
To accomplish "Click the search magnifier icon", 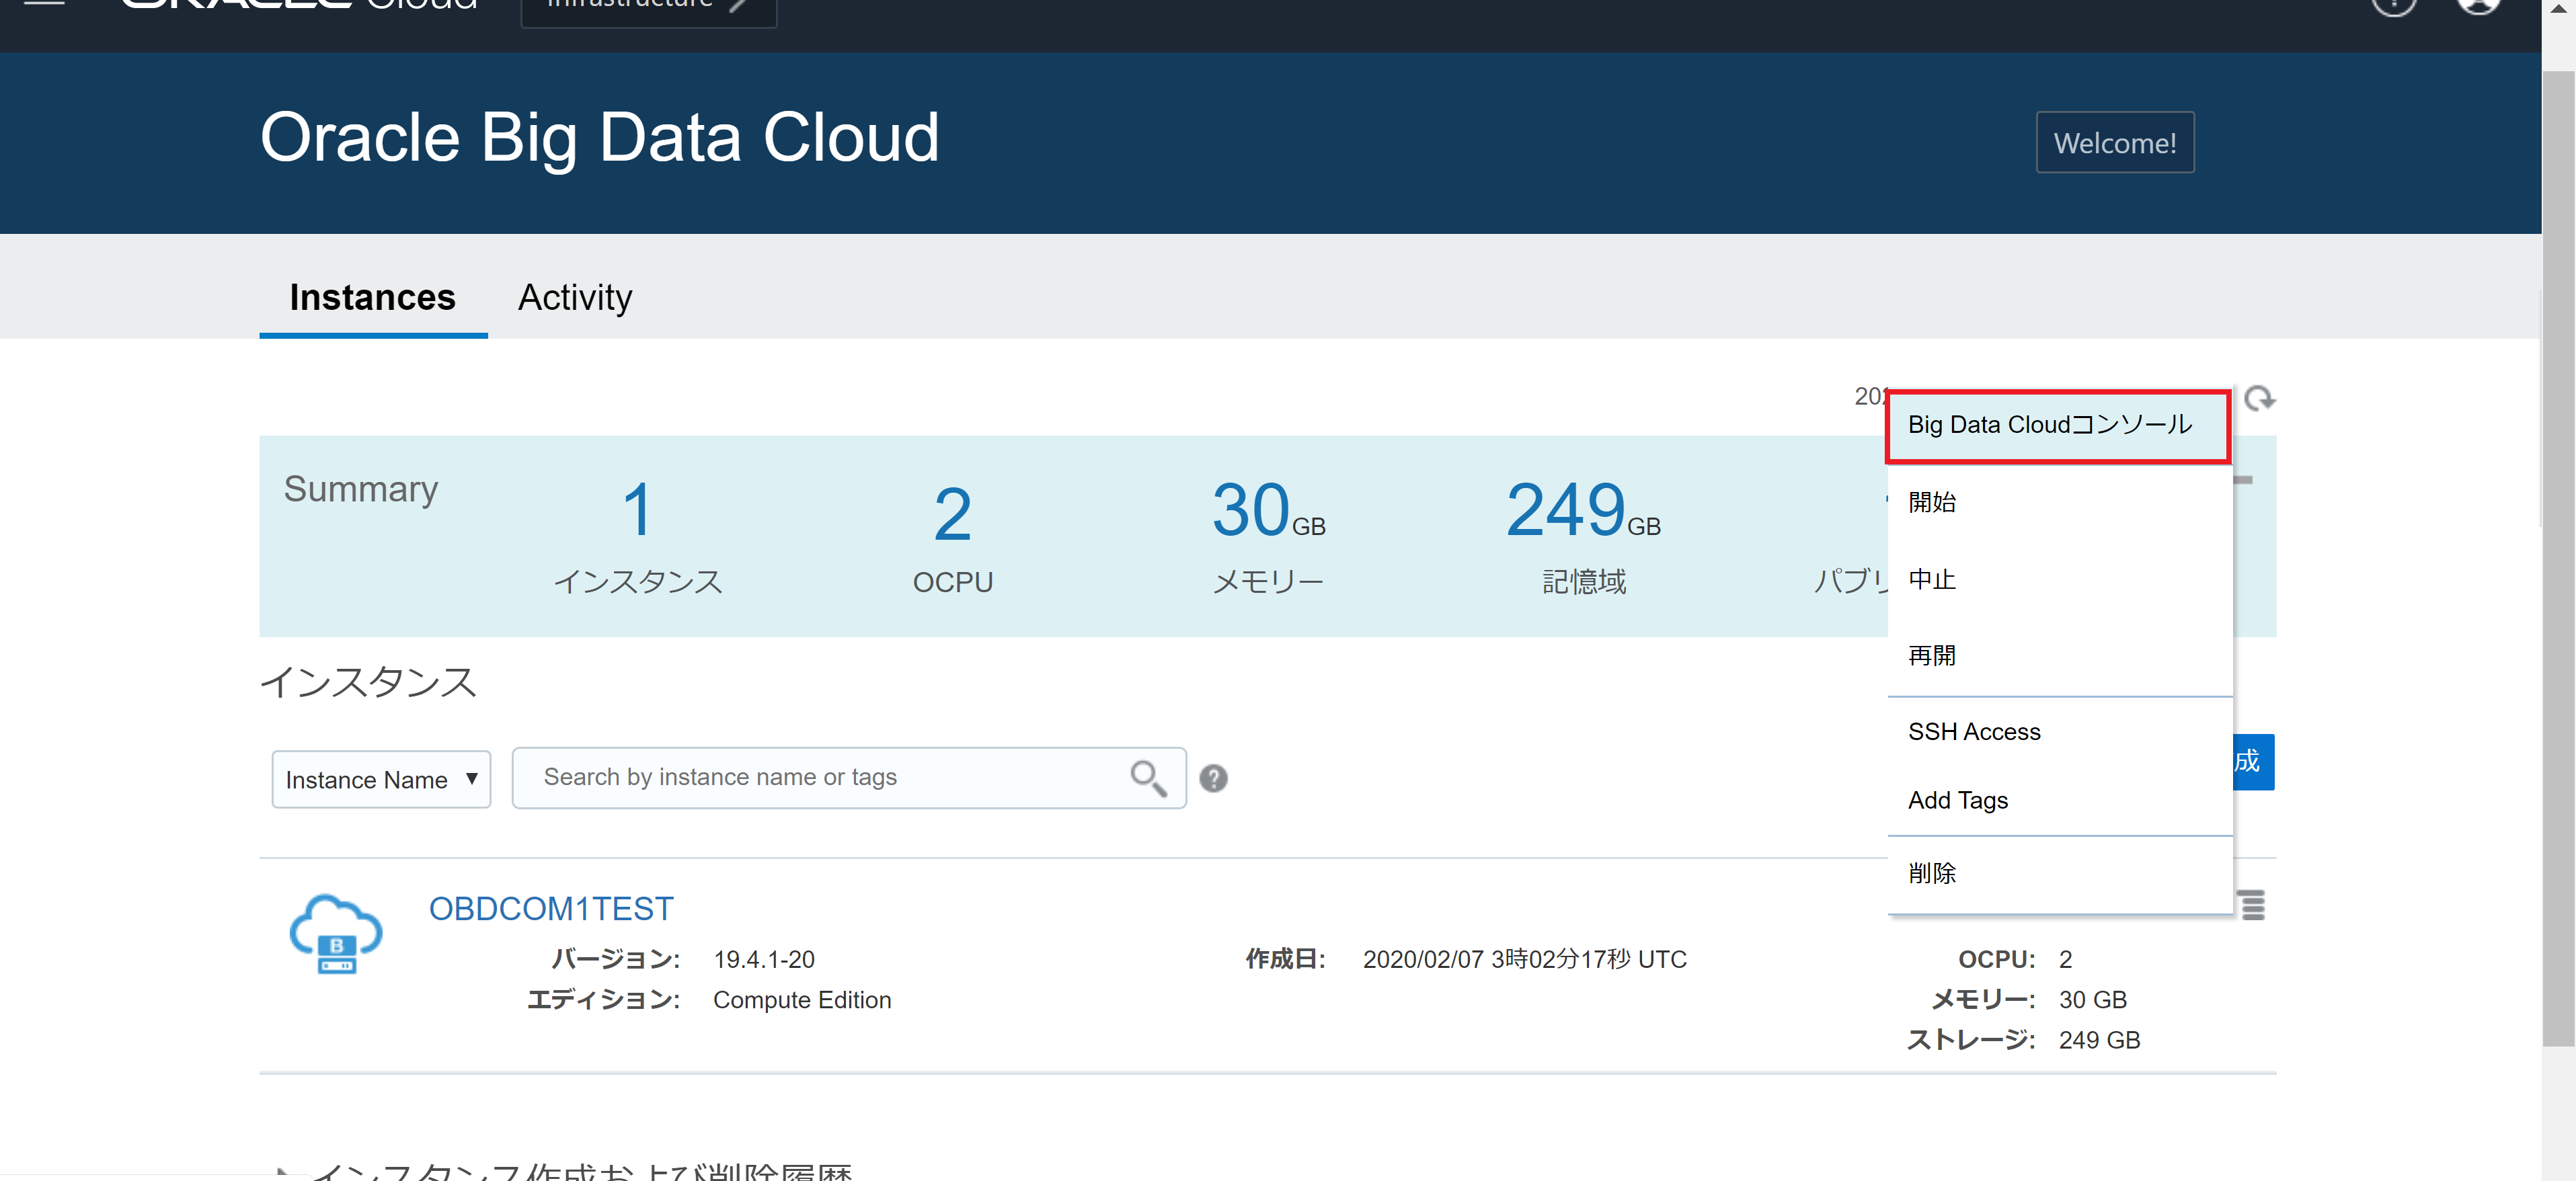I will click(1147, 778).
